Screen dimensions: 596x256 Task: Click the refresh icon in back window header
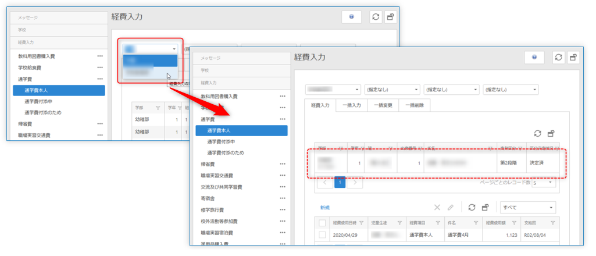pyautogui.click(x=376, y=17)
